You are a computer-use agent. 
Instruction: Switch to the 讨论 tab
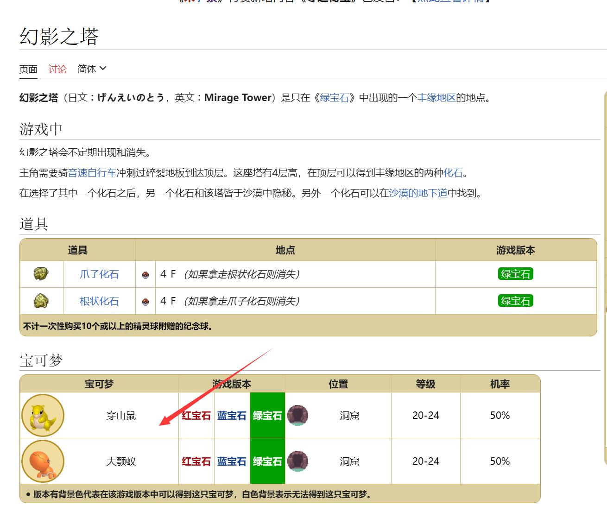(57, 69)
